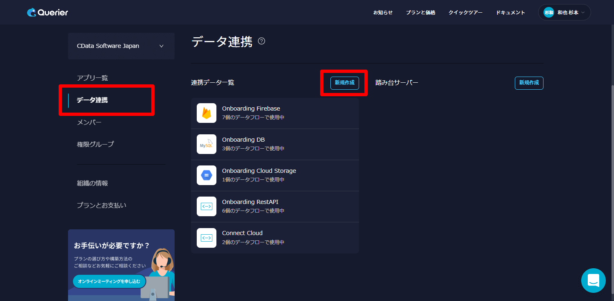Go to アプリ一覧 in the sidebar

point(93,78)
